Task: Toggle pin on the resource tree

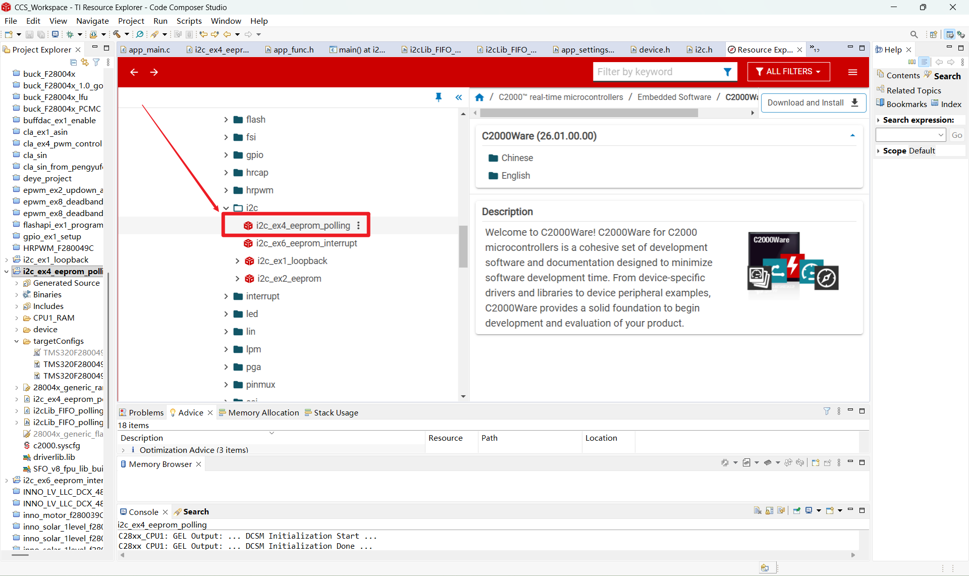Action: pos(439,97)
